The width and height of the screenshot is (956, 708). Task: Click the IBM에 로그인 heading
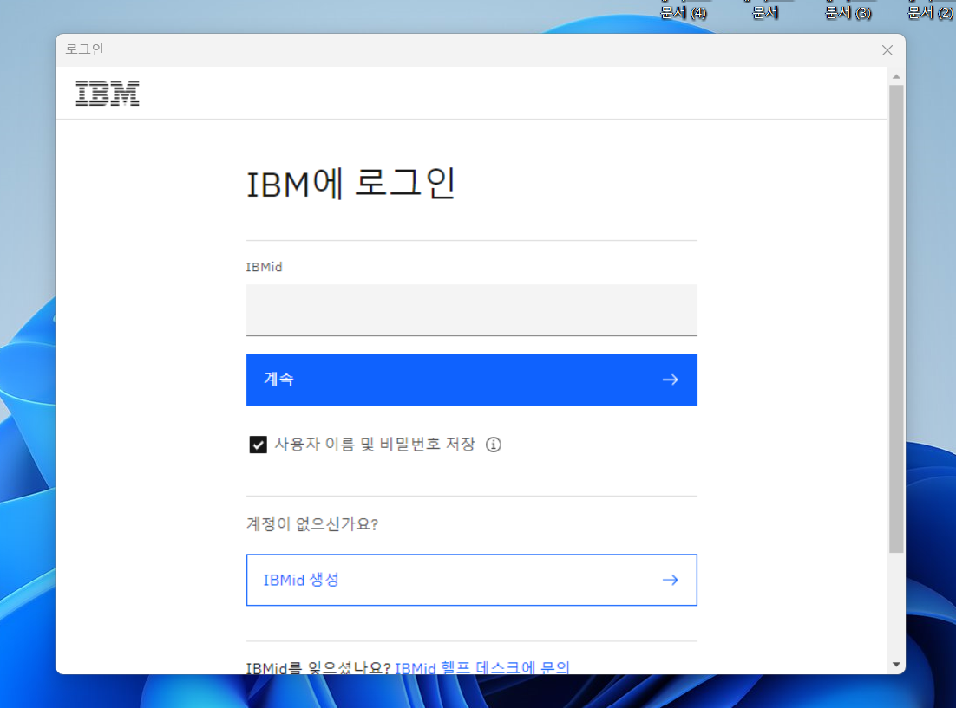tap(351, 184)
